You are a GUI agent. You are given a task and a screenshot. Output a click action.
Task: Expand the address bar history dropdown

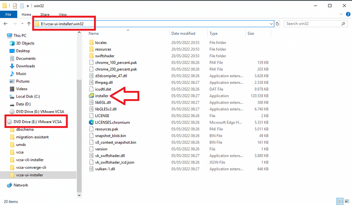tap(271, 24)
